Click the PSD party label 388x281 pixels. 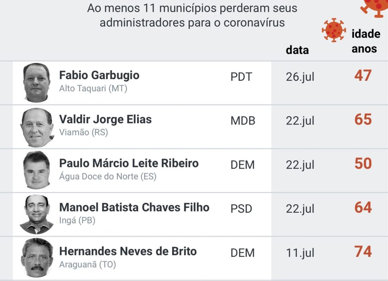(241, 209)
